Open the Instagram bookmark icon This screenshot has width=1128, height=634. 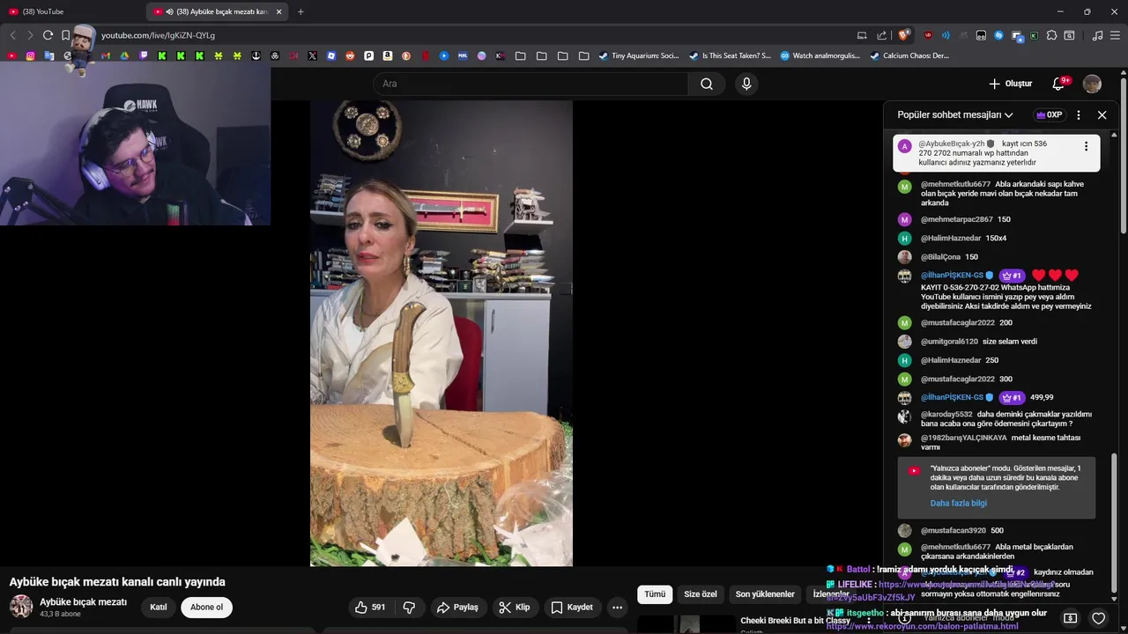pyautogui.click(x=30, y=55)
